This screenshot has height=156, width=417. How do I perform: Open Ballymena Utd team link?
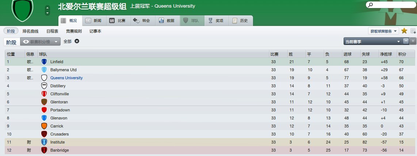pyautogui.click(x=63, y=70)
